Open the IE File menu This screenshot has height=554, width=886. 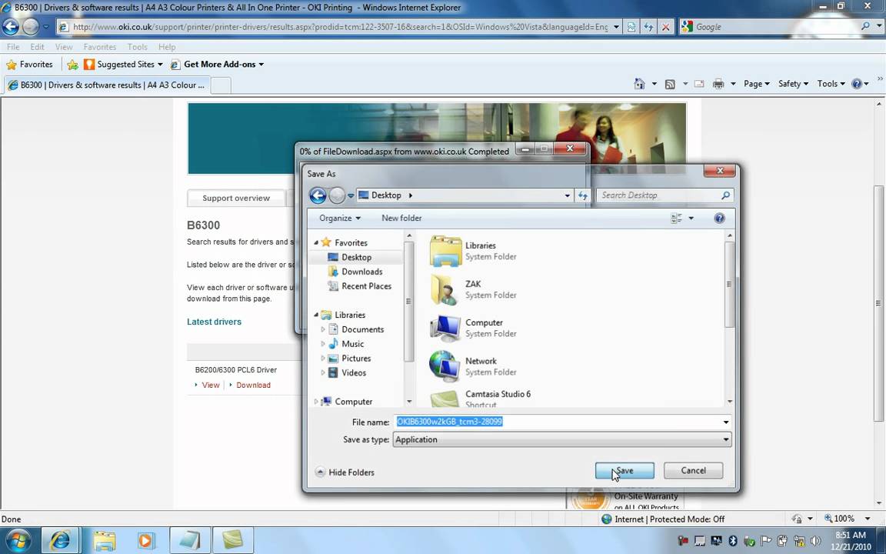click(x=13, y=47)
